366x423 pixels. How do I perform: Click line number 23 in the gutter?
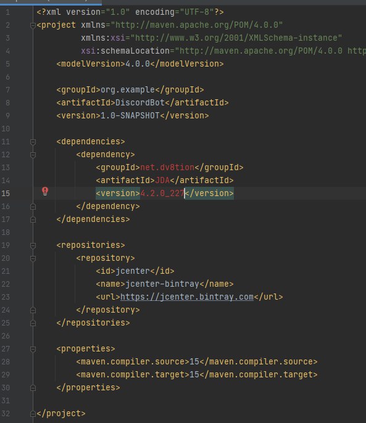pyautogui.click(x=6, y=297)
